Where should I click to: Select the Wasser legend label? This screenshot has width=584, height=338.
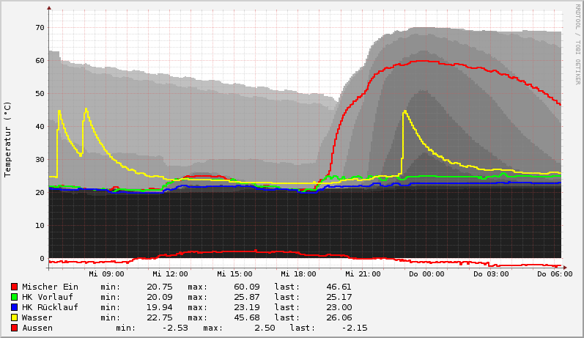click(x=37, y=317)
